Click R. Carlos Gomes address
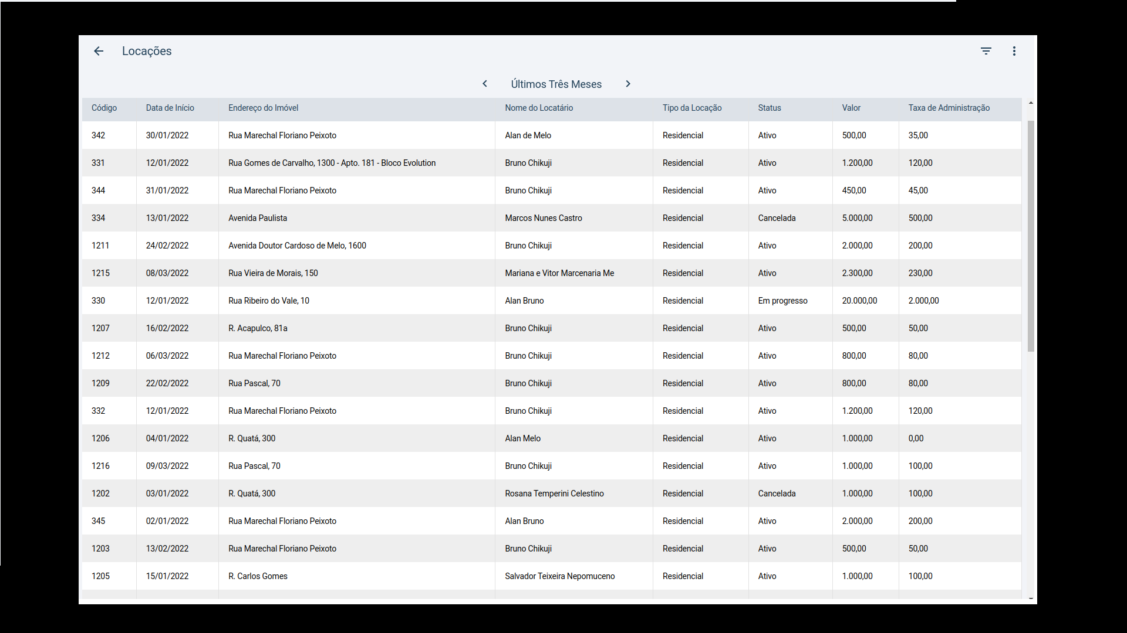This screenshot has height=633, width=1127. point(258,576)
